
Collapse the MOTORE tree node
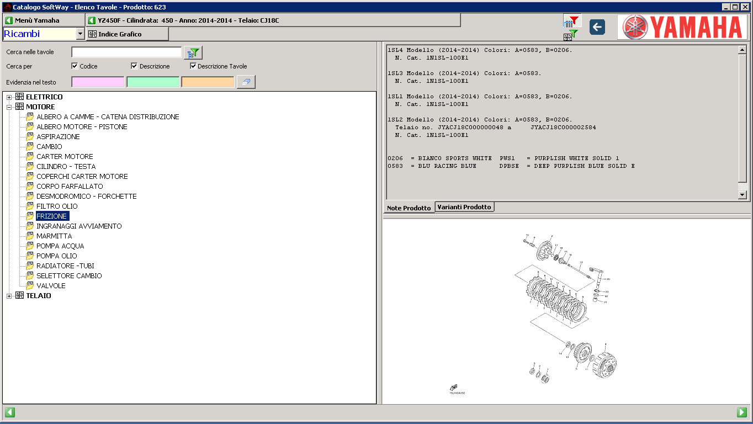click(9, 107)
